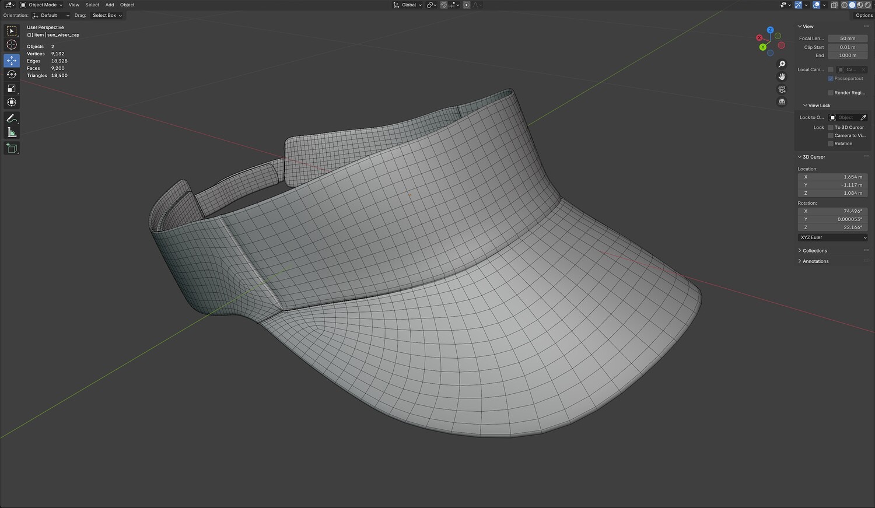Open the Global transform orientation dropdown
The width and height of the screenshot is (875, 508).
click(407, 5)
